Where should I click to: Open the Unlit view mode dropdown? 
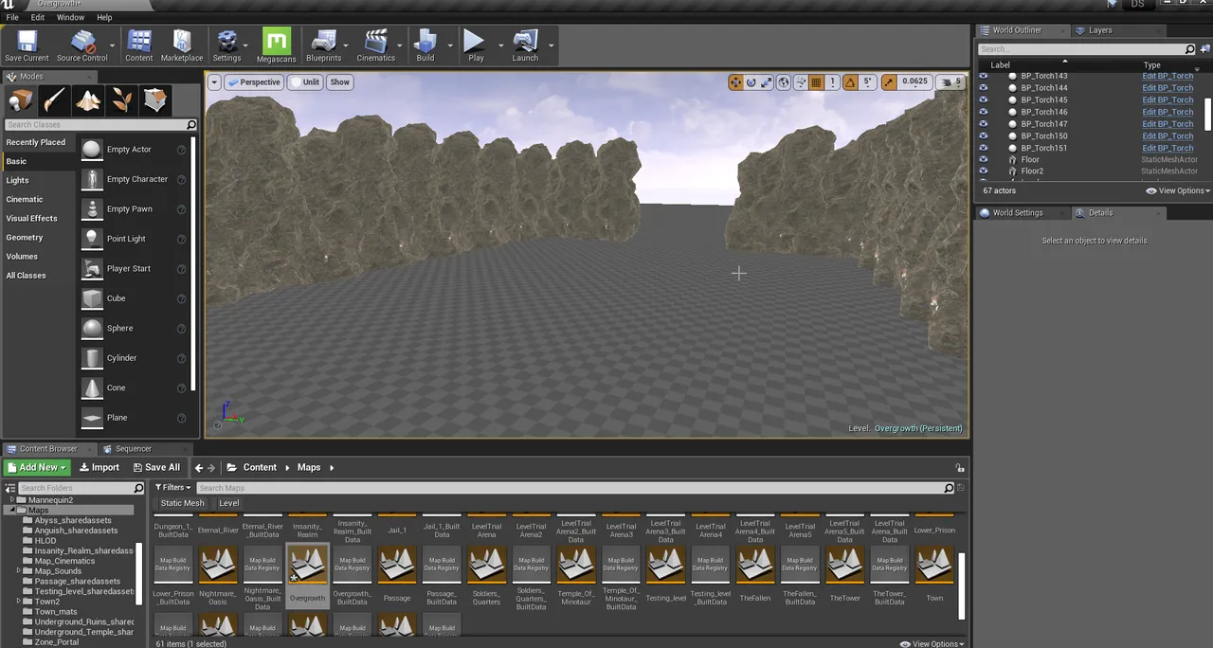(305, 82)
